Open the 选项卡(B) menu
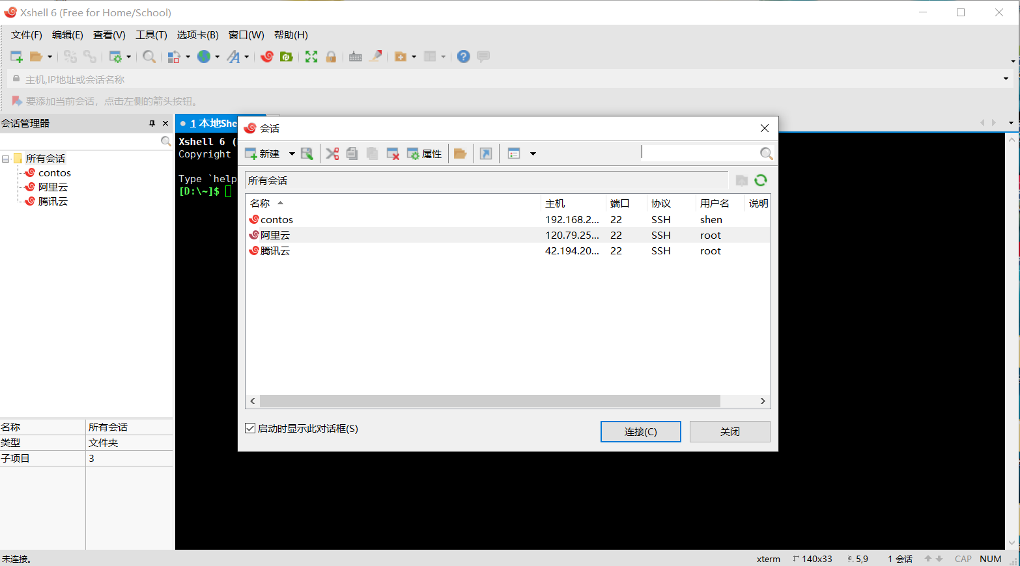The image size is (1020, 566). tap(197, 35)
